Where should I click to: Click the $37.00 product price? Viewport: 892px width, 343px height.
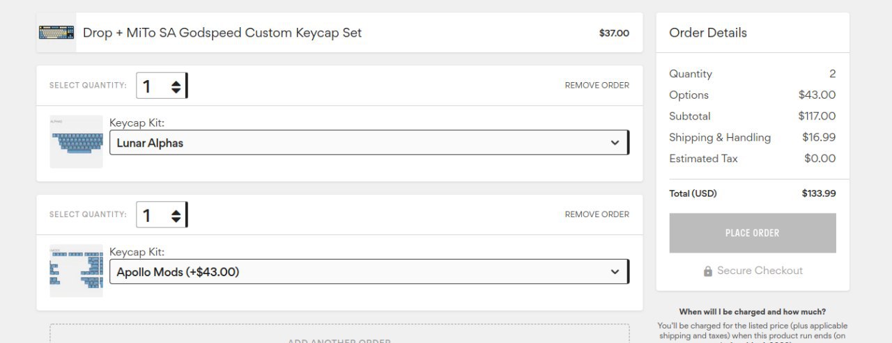coord(614,33)
